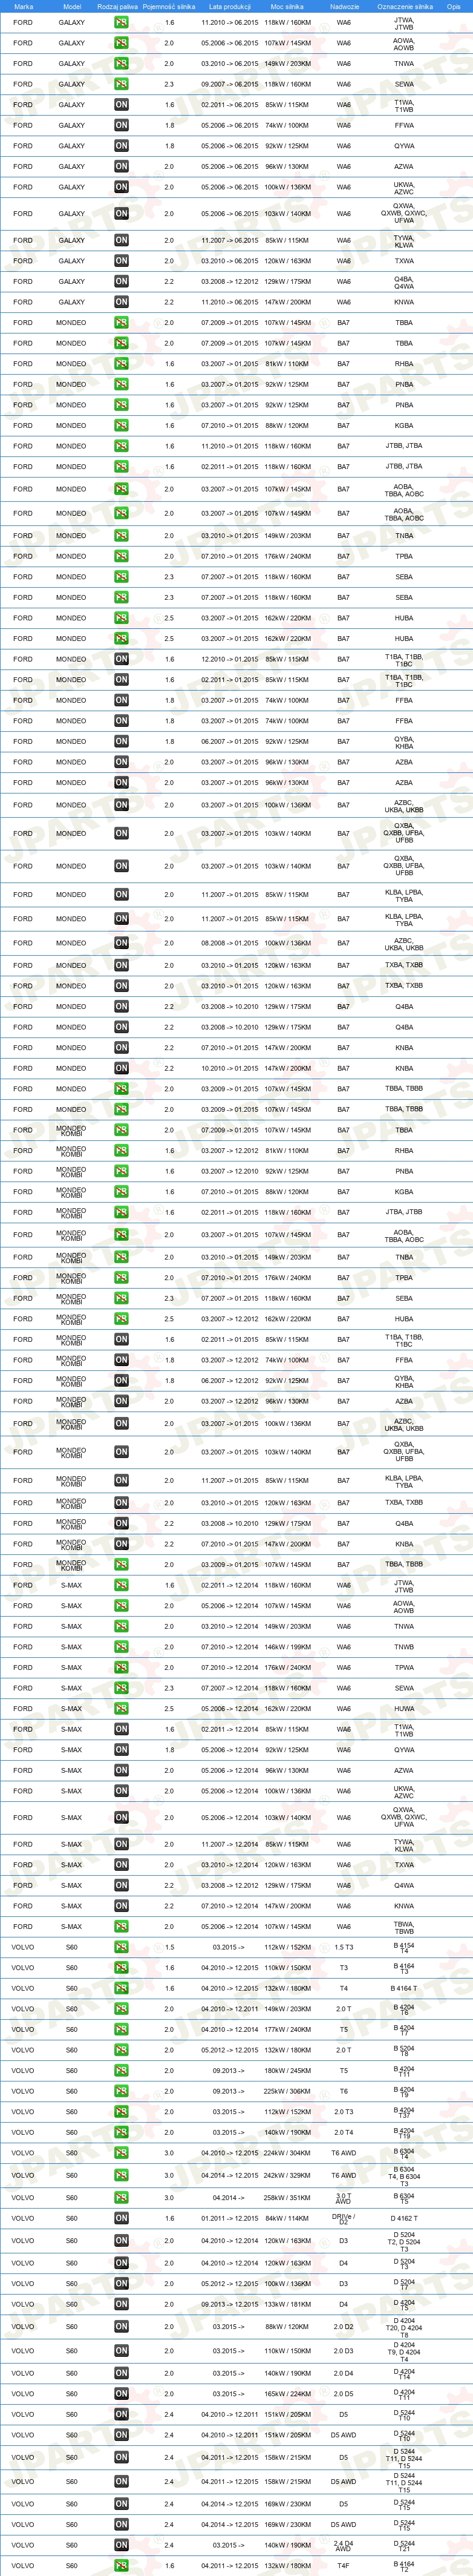Select engine code "HUWA"
The width and height of the screenshot is (473, 2576).
tap(404, 1708)
